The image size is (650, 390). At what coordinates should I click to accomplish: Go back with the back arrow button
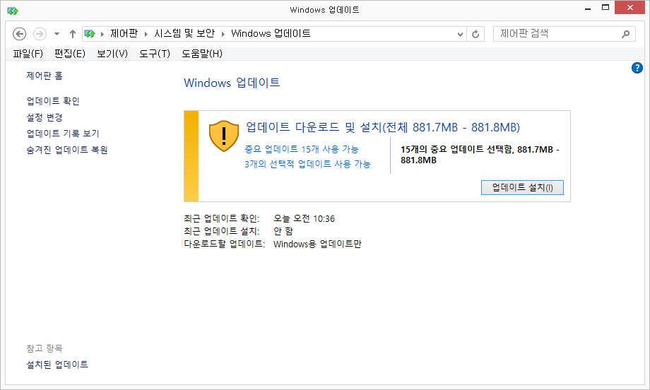click(20, 34)
